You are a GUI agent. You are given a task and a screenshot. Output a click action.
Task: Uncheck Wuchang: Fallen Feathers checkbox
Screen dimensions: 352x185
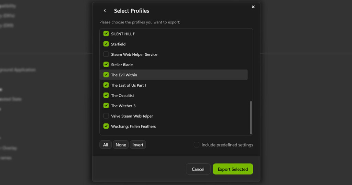coord(106,126)
